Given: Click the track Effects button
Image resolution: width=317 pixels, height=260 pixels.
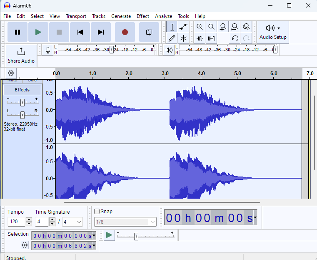Looking at the screenshot, I should tap(22, 90).
